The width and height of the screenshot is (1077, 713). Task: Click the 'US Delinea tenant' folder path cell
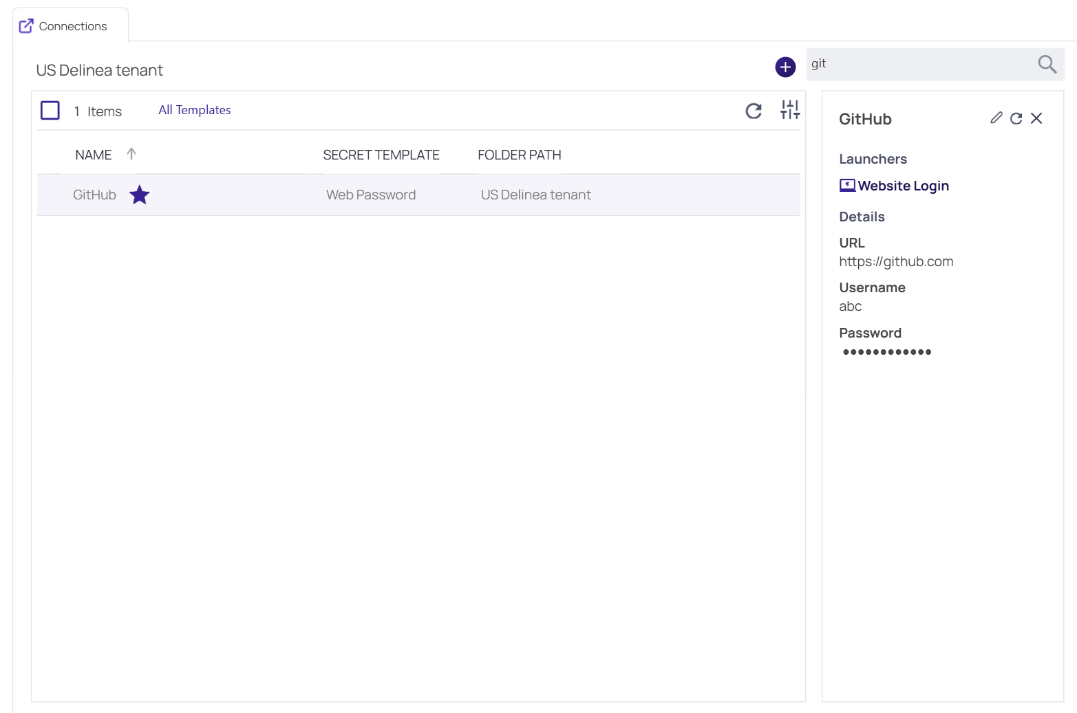click(536, 195)
